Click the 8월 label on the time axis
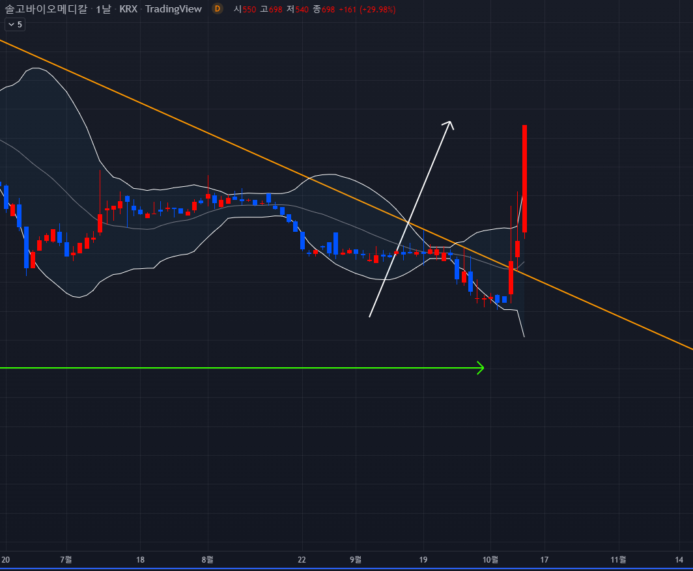 pos(207,559)
